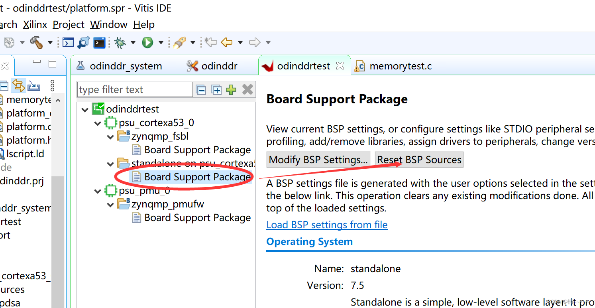The width and height of the screenshot is (595, 308).
Task: Click in the type filter text field
Action: [x=135, y=90]
